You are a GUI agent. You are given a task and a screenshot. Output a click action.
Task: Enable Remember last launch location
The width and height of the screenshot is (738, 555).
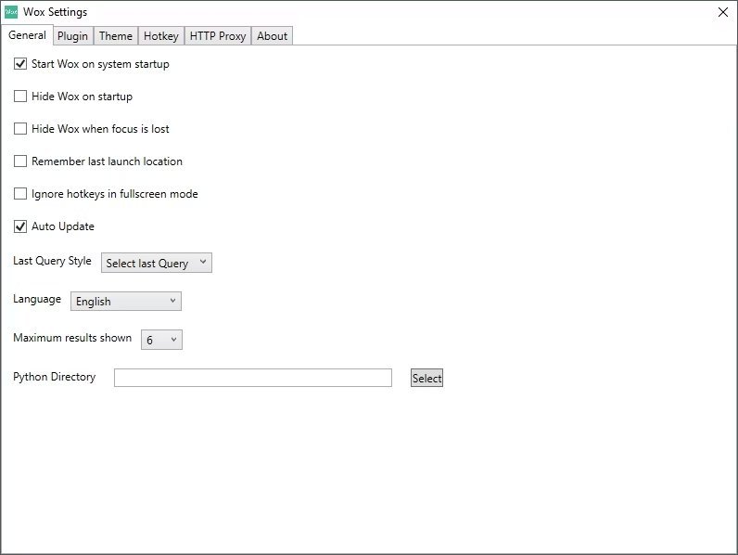(x=20, y=161)
